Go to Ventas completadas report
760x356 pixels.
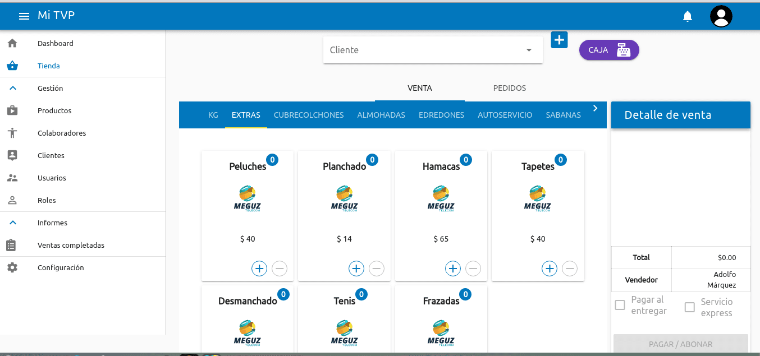pyautogui.click(x=71, y=245)
